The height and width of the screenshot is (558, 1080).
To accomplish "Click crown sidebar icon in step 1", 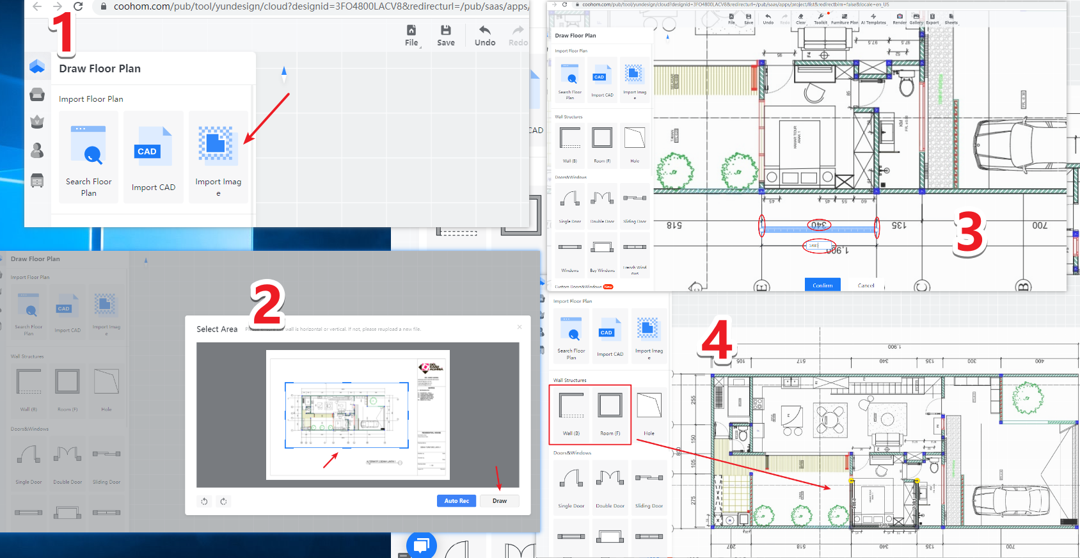I will pyautogui.click(x=37, y=122).
